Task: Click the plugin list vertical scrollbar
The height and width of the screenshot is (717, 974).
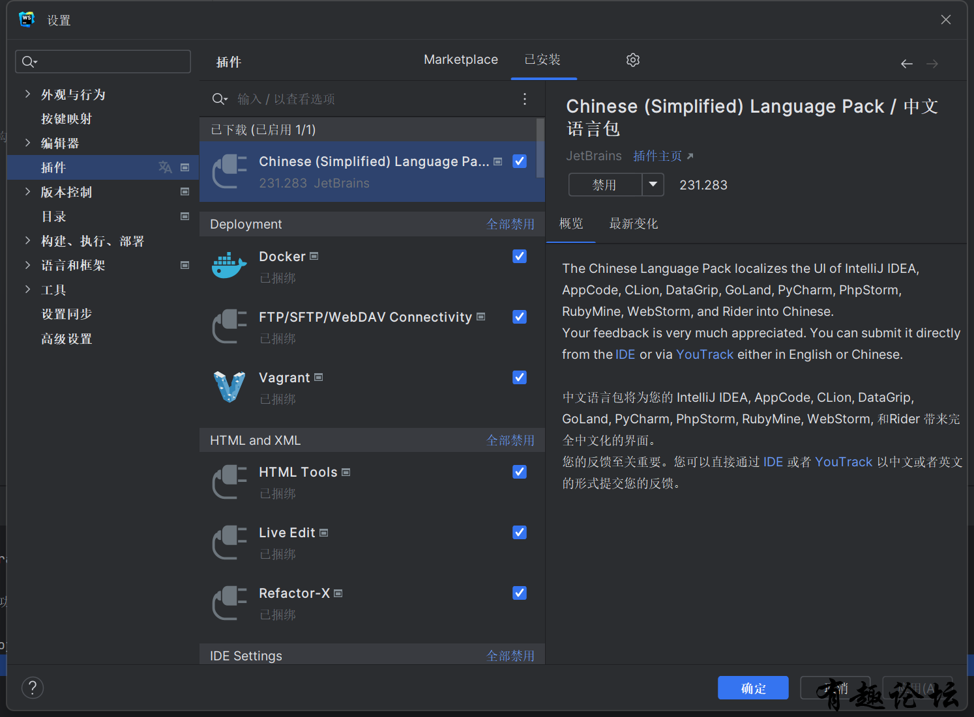Action: click(540, 147)
